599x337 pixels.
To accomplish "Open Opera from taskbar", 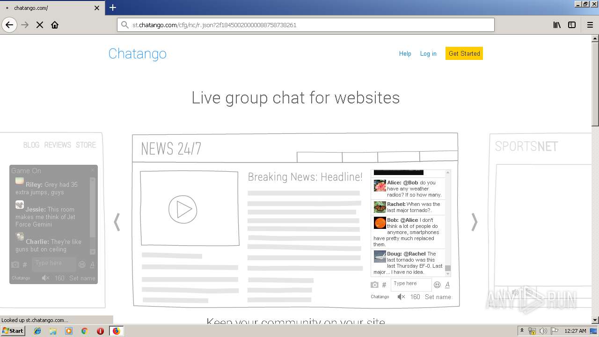I will coord(100,331).
